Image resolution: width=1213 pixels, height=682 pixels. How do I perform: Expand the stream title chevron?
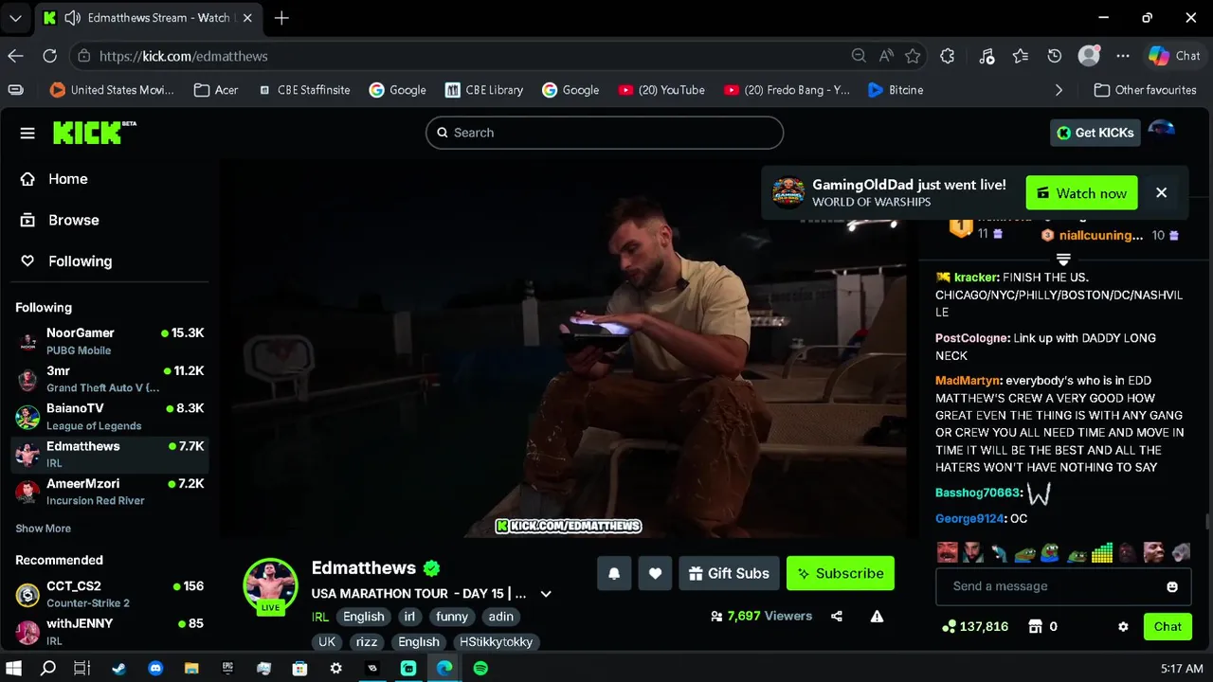click(546, 594)
